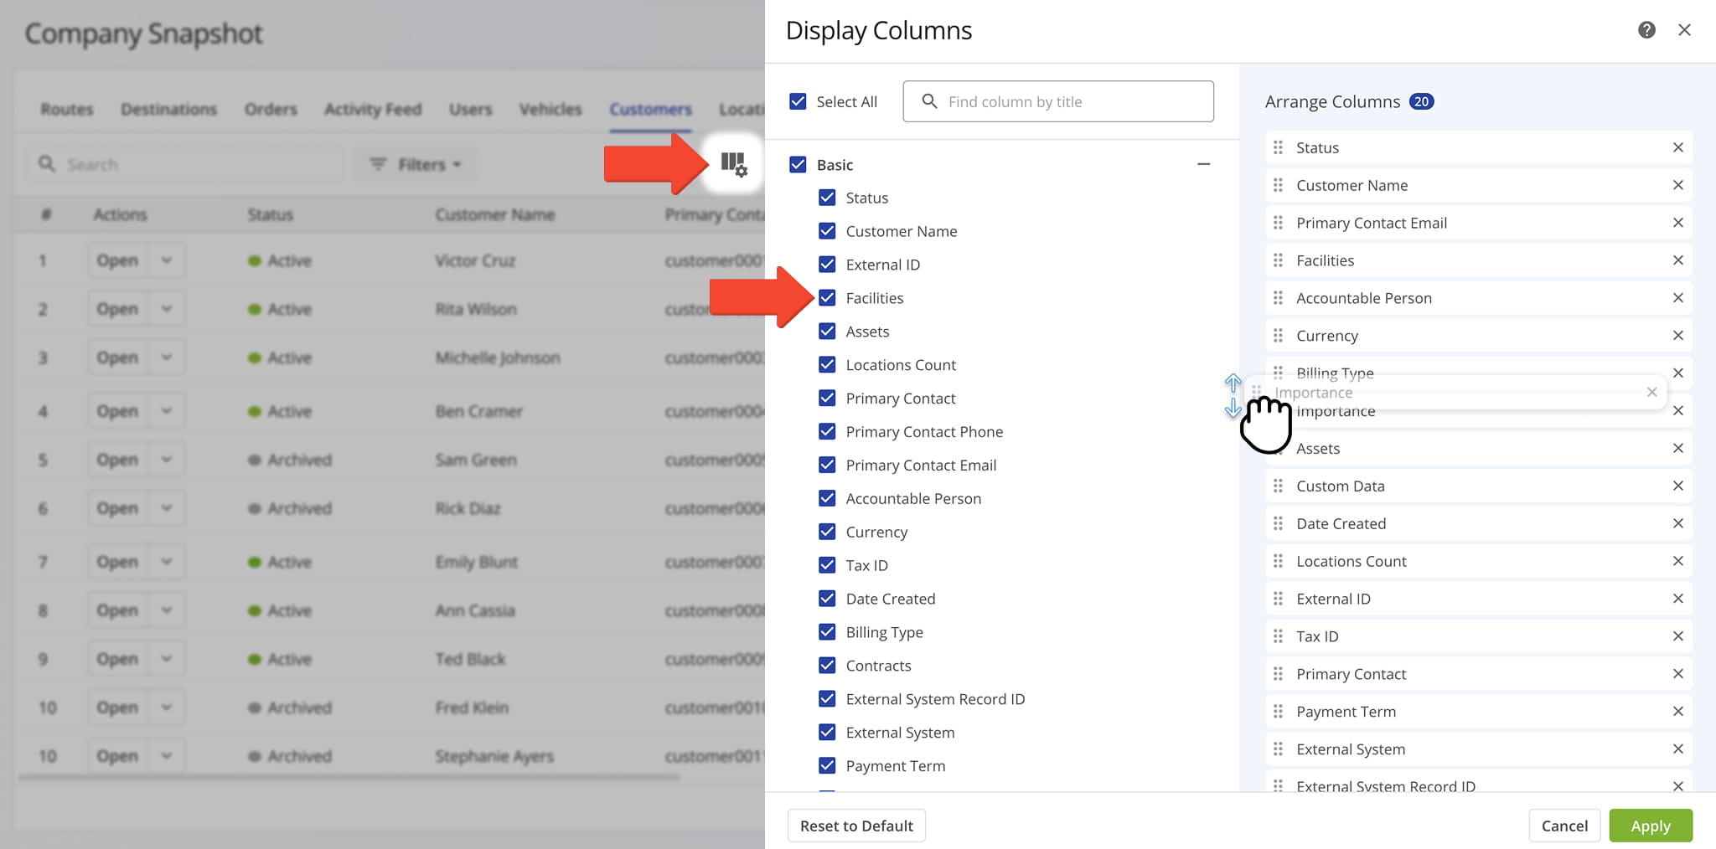1716x849 pixels.
Task: Click the Find column by title field
Action: tap(1058, 101)
